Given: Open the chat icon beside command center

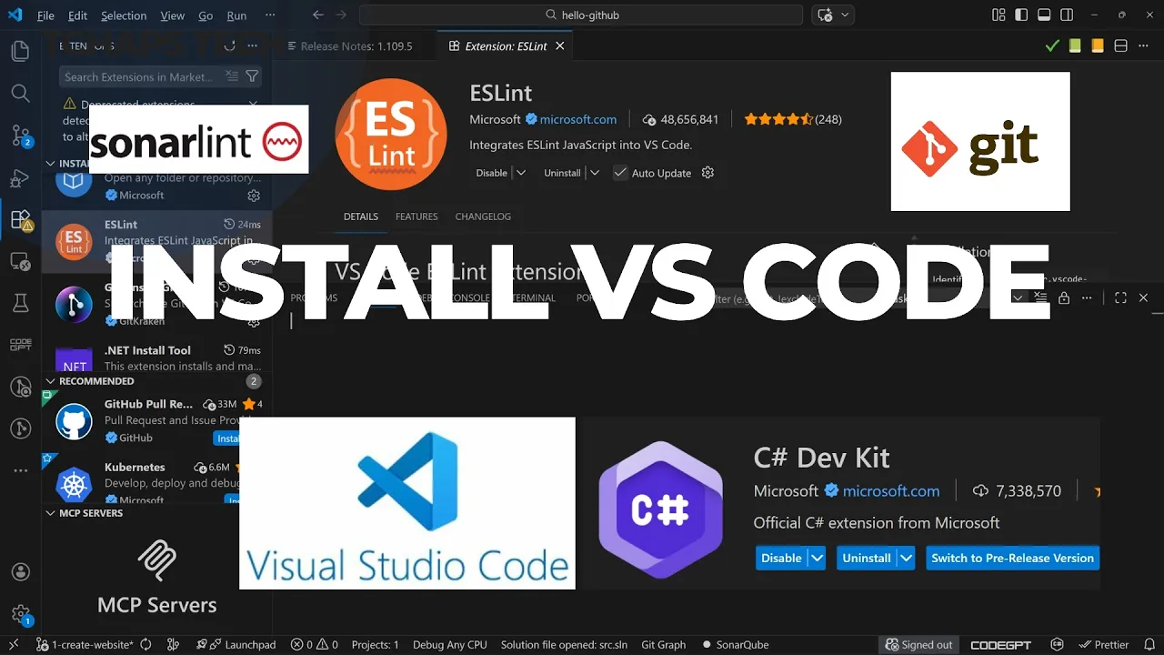Looking at the screenshot, I should [x=825, y=15].
